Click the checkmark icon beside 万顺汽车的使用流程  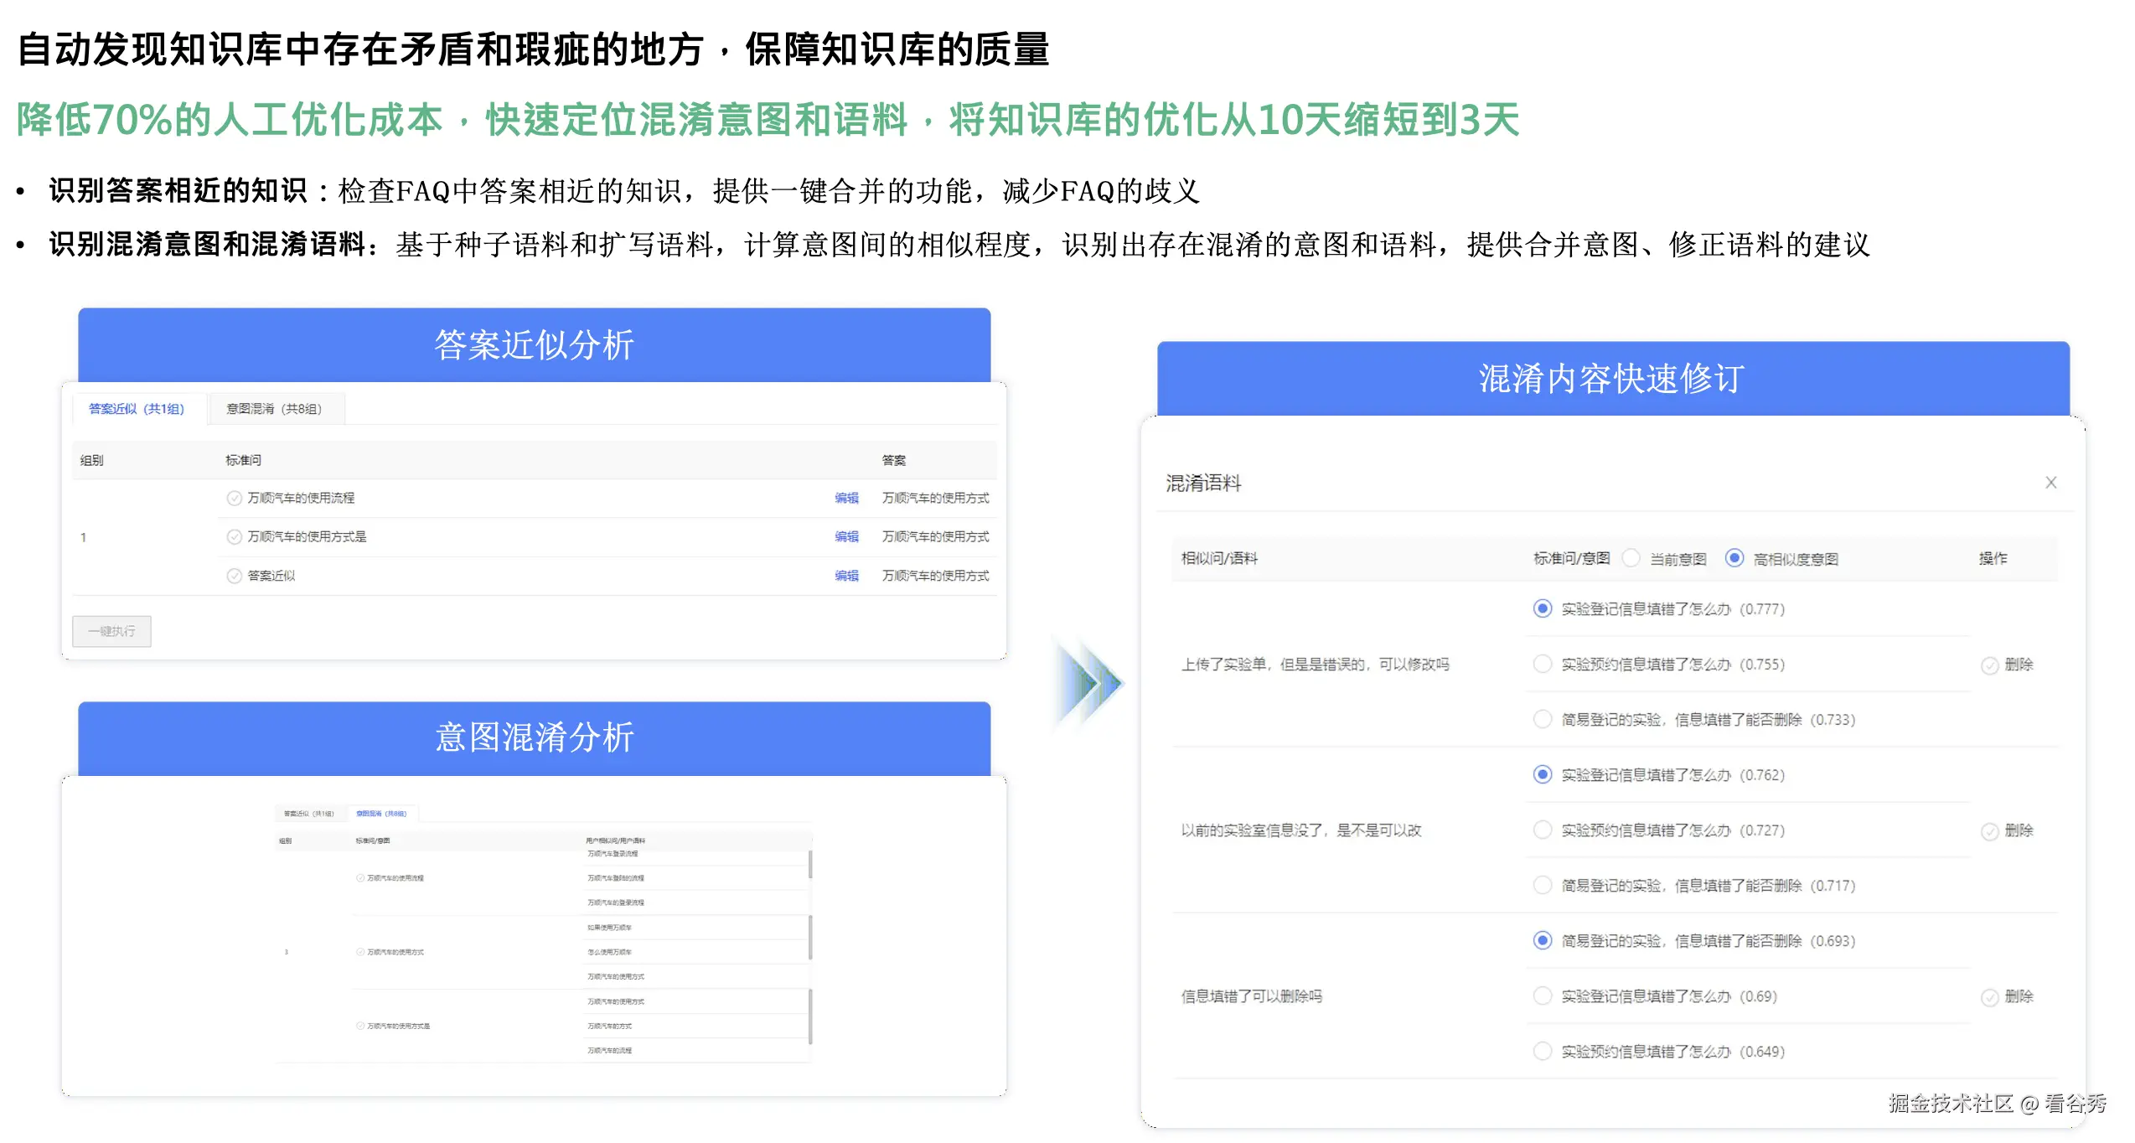click(x=234, y=497)
